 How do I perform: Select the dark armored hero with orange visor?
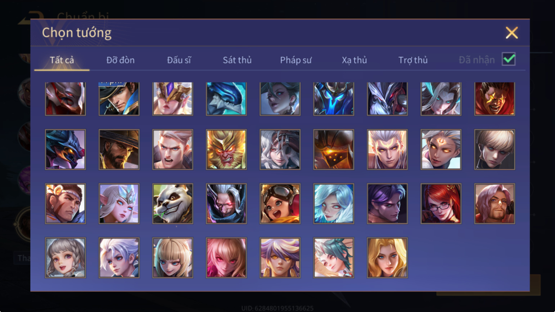pos(334,149)
